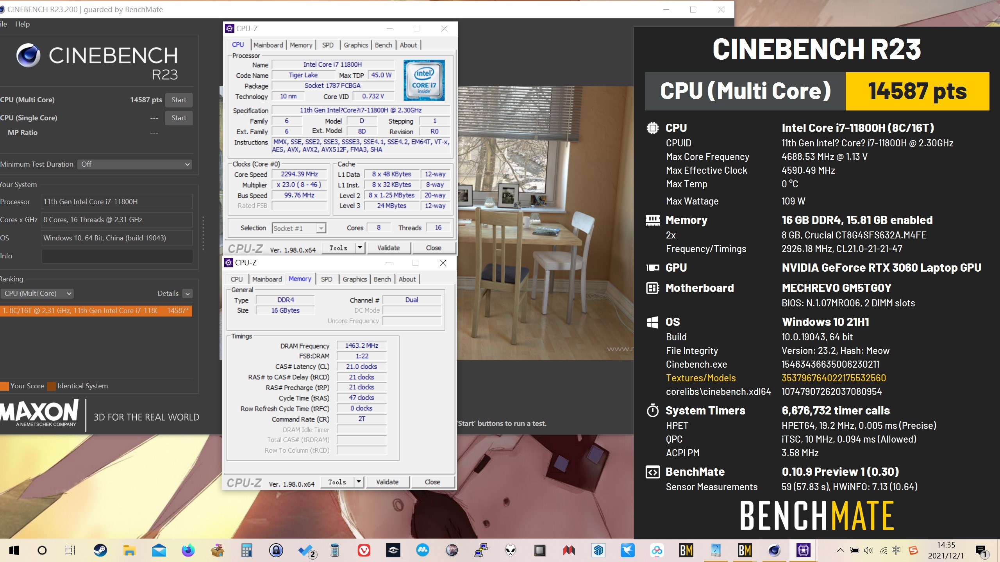Switch to CPU-Z via purple chip taskbar icon
This screenshot has height=562, width=1000.
tap(804, 550)
